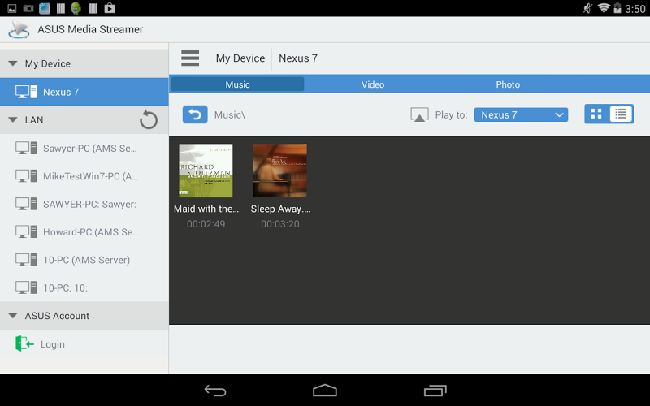The height and width of the screenshot is (406, 650).
Task: Refresh the LAN device list
Action: 149,120
